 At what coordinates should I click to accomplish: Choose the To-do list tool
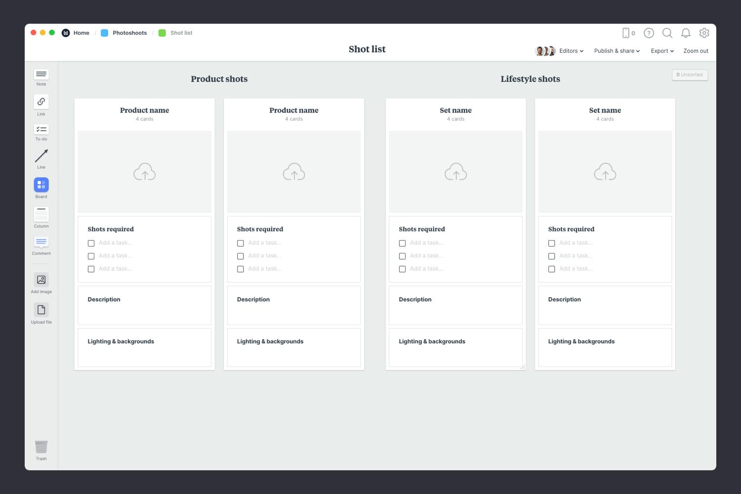click(41, 130)
